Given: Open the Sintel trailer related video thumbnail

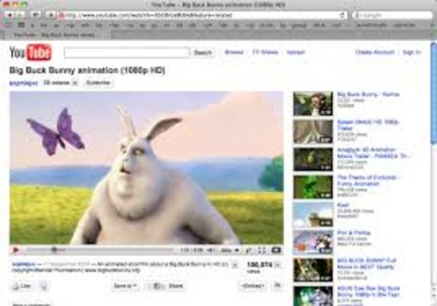Looking at the screenshot, I should coord(313,132).
